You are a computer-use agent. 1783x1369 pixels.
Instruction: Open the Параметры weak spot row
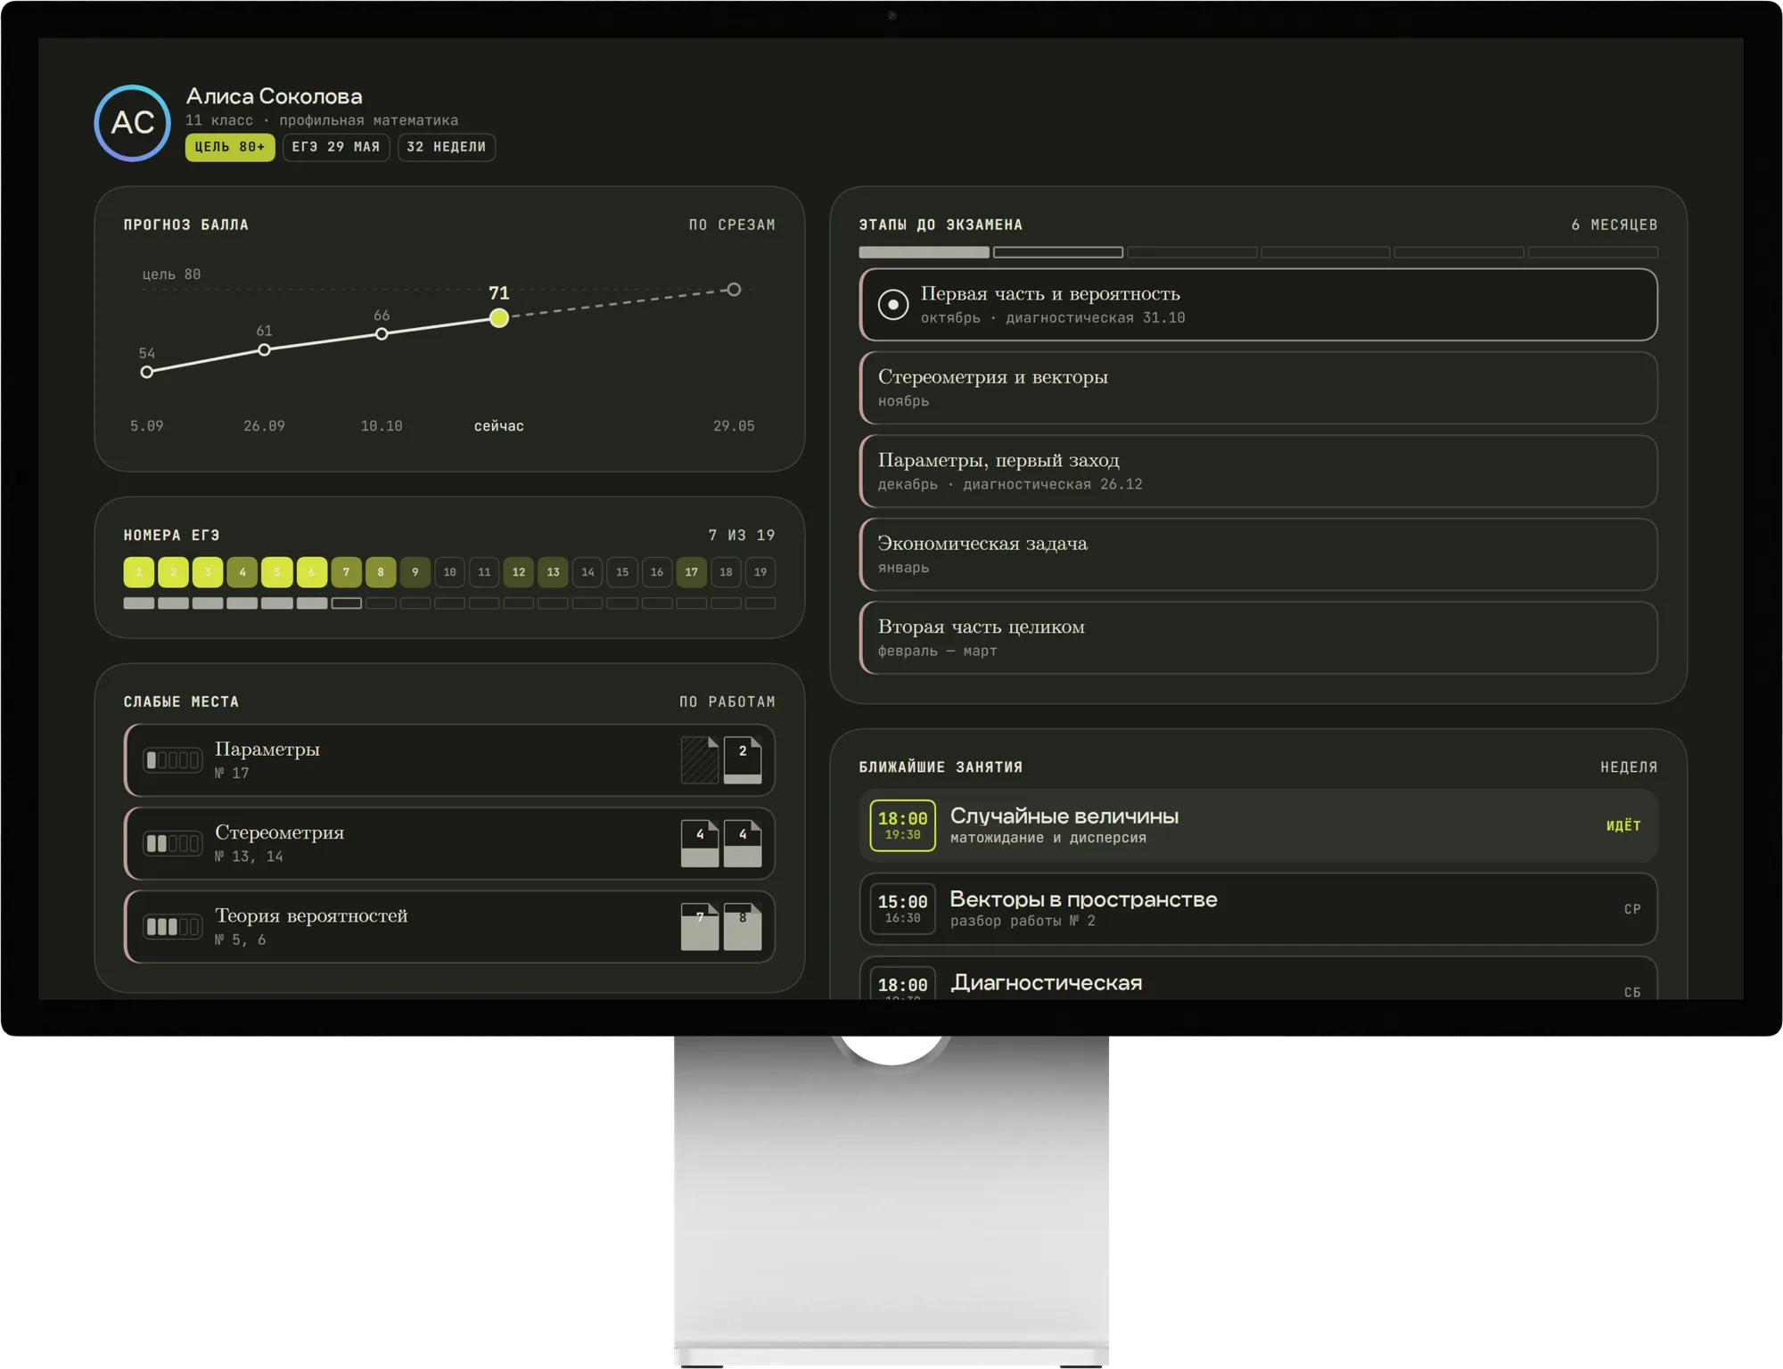(449, 760)
